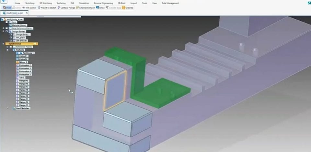Open the Simulation ribbon tab
The image size is (311, 152).
[x=84, y=3]
